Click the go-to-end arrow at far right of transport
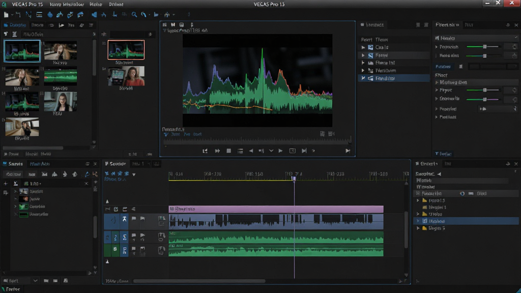Viewport: 521px width, 293px height. point(348,151)
